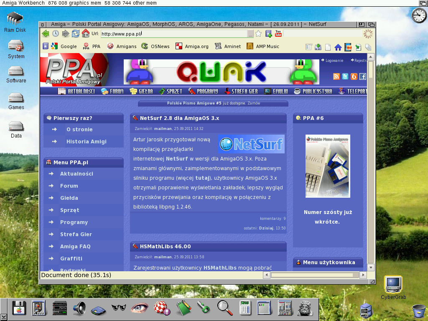Click the Facebook icon on PPA page
Viewport: 428px width, 321px height.
tap(362, 76)
